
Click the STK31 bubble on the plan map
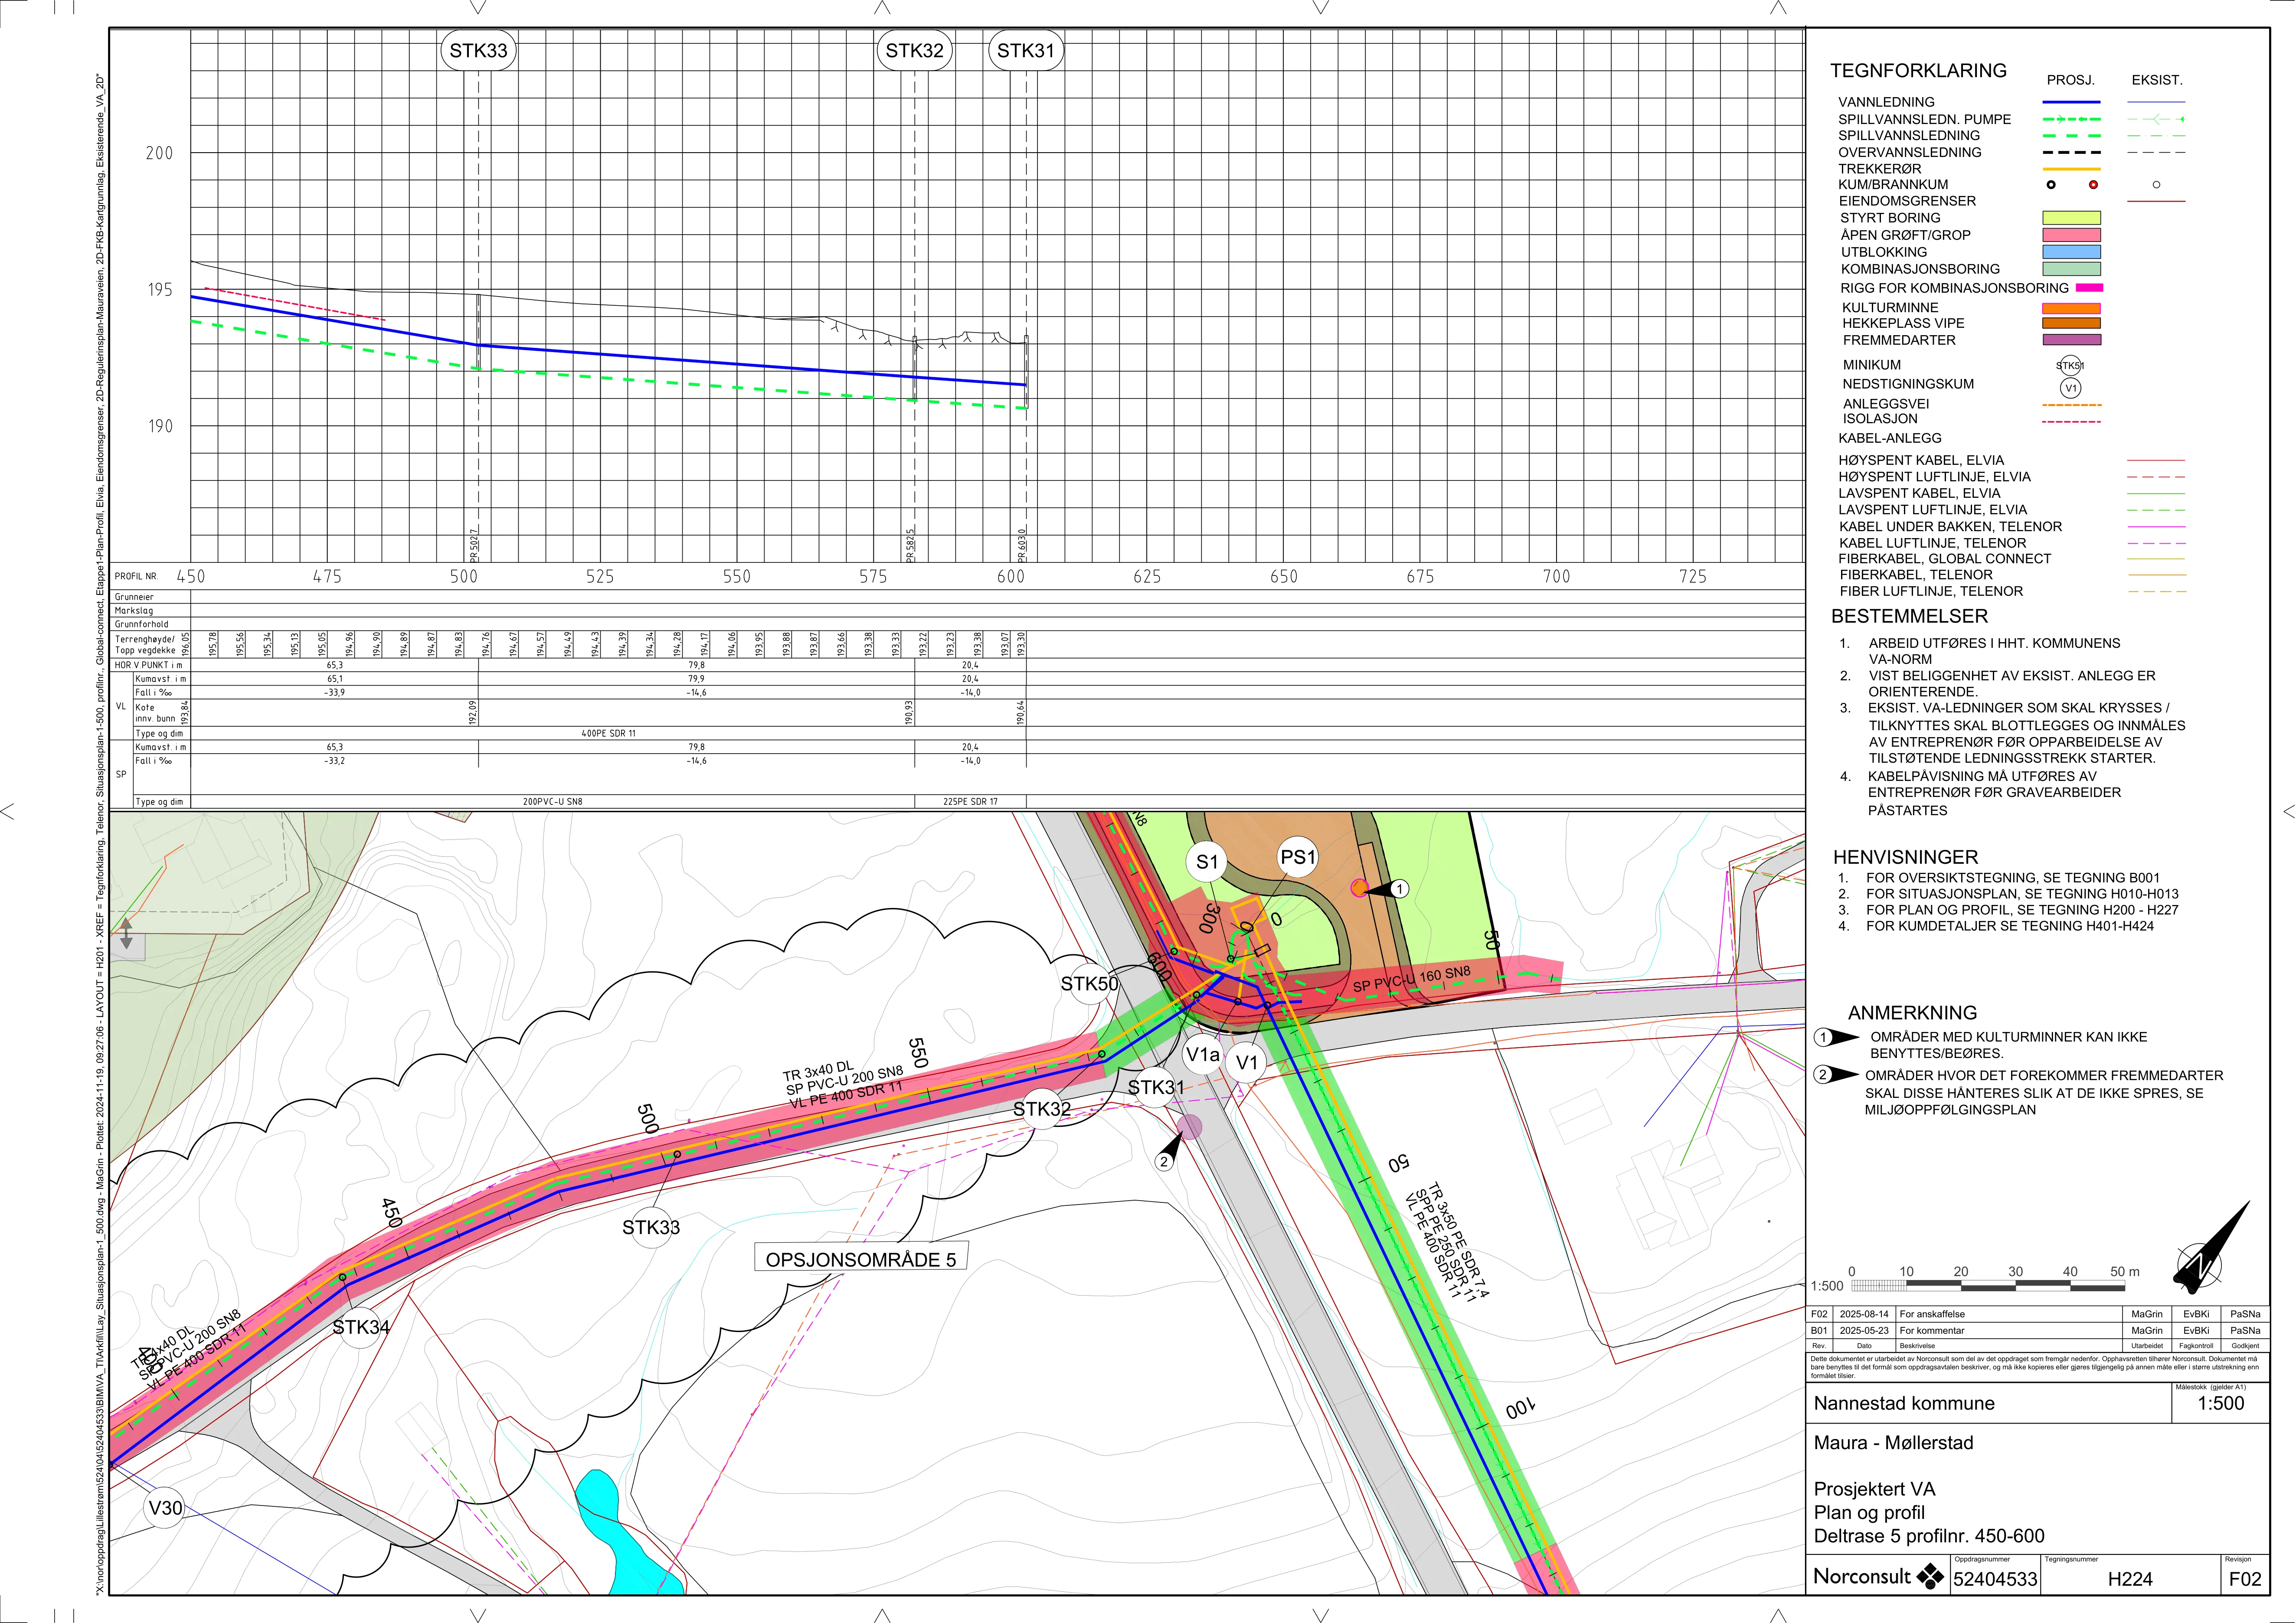(x=1156, y=1087)
